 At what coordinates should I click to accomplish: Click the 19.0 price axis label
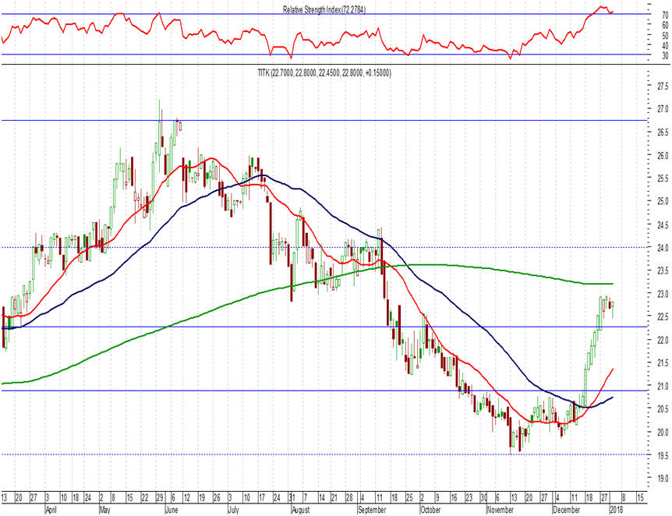tap(663, 479)
